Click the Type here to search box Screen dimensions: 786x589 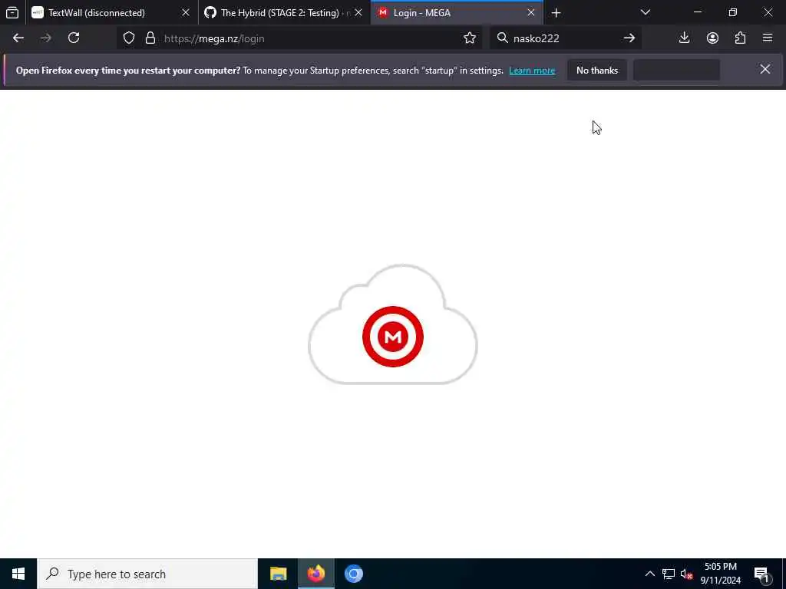(147, 574)
